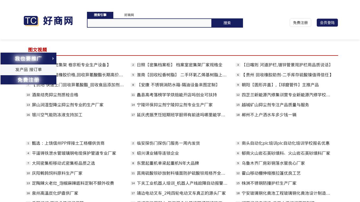Viewport: 360px width, 202px height.
Task: Open link 酒泉结壳抑尘剂质检合格
Action: click(x=55, y=95)
